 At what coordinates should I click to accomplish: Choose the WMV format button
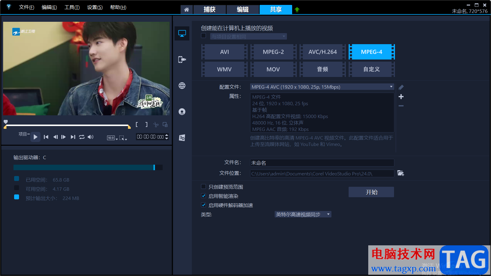pyautogui.click(x=224, y=69)
